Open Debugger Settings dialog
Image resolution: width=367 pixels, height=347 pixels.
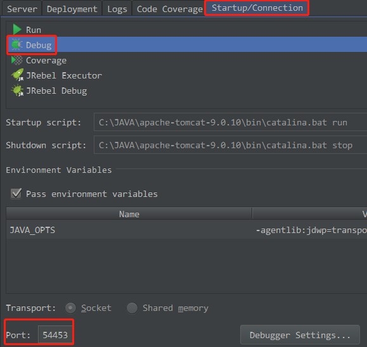pos(300,335)
